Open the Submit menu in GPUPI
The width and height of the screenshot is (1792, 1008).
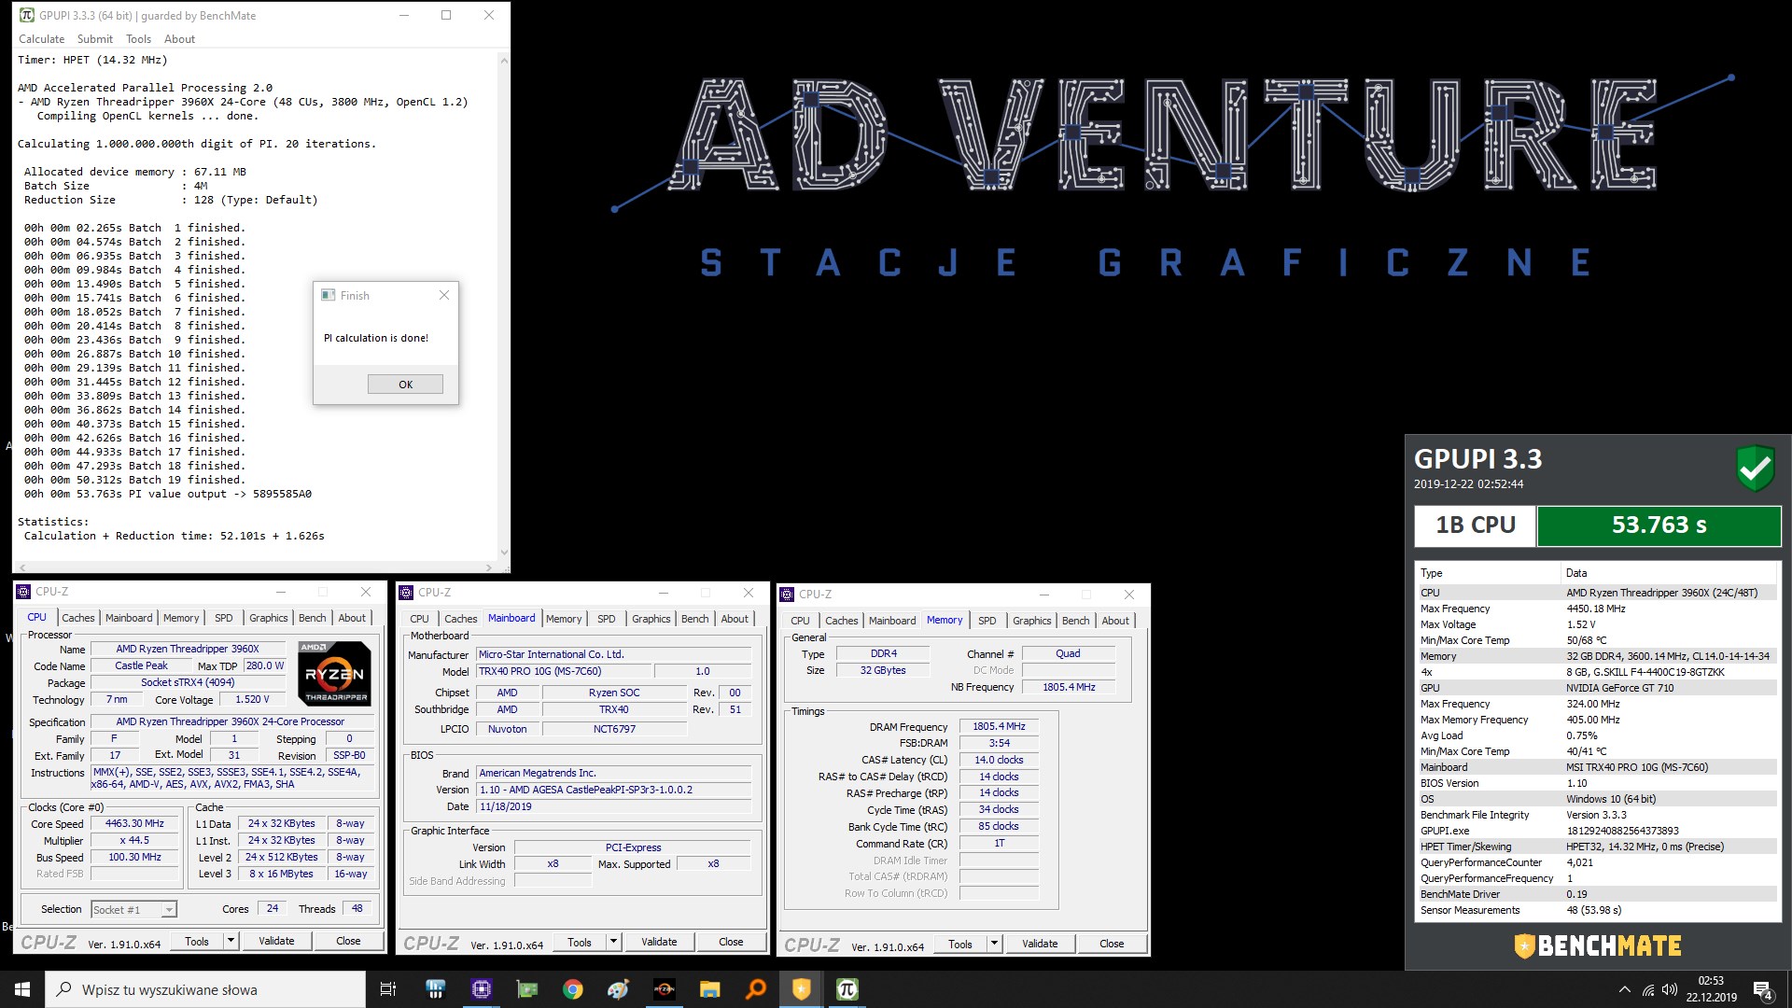(x=95, y=39)
